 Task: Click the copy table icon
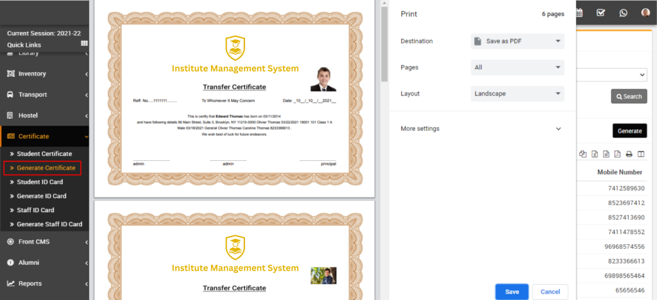(583, 154)
